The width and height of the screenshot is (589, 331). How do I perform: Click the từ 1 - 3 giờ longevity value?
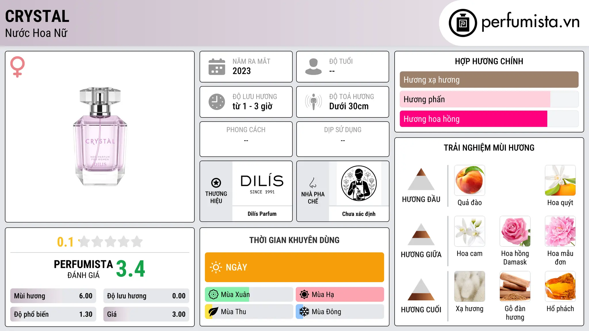coord(253,106)
